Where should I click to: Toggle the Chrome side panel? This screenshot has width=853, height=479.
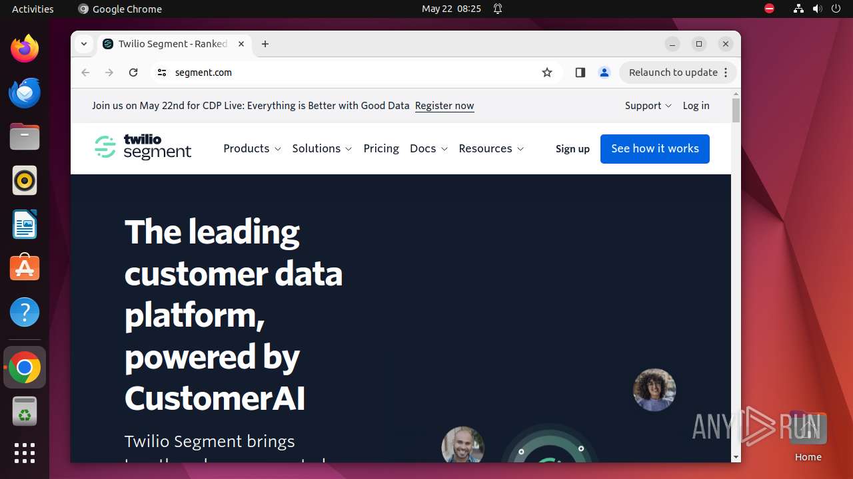point(580,73)
